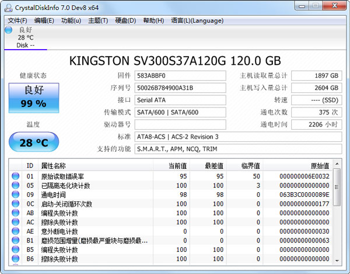Click the power on hours 2206 小时

pyautogui.click(x=317, y=124)
